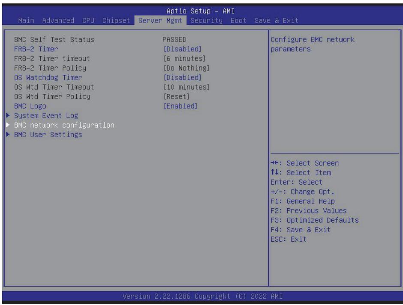The image size is (403, 305).
Task: Expand the System Event Log arrow
Action: pos(8,115)
